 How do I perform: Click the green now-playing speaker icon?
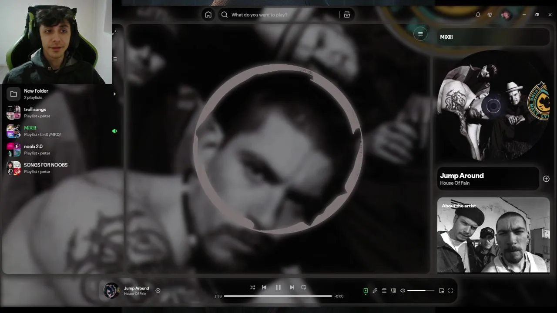pos(114,131)
